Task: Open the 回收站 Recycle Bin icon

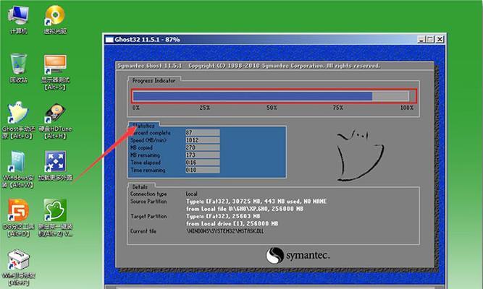Action: (x=19, y=68)
